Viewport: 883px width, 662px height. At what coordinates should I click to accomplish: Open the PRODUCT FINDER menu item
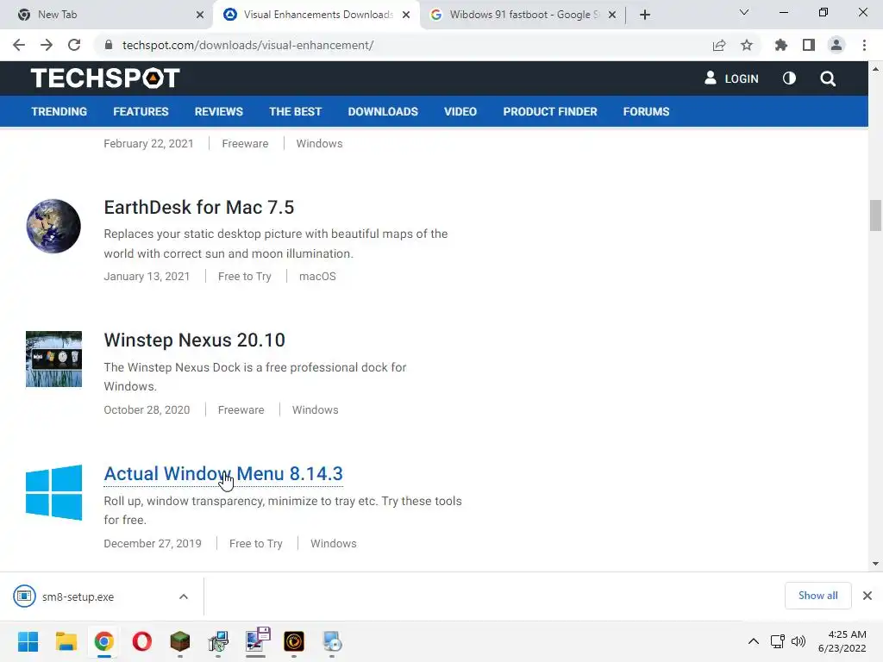coord(549,111)
